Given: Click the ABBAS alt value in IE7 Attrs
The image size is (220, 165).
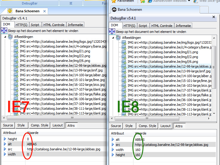Looking at the screenshot, I should click(x=32, y=144).
